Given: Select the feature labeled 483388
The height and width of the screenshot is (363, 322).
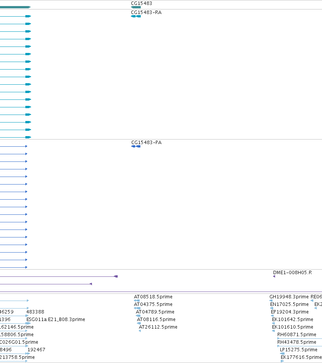Looking at the screenshot, I should point(35,312).
